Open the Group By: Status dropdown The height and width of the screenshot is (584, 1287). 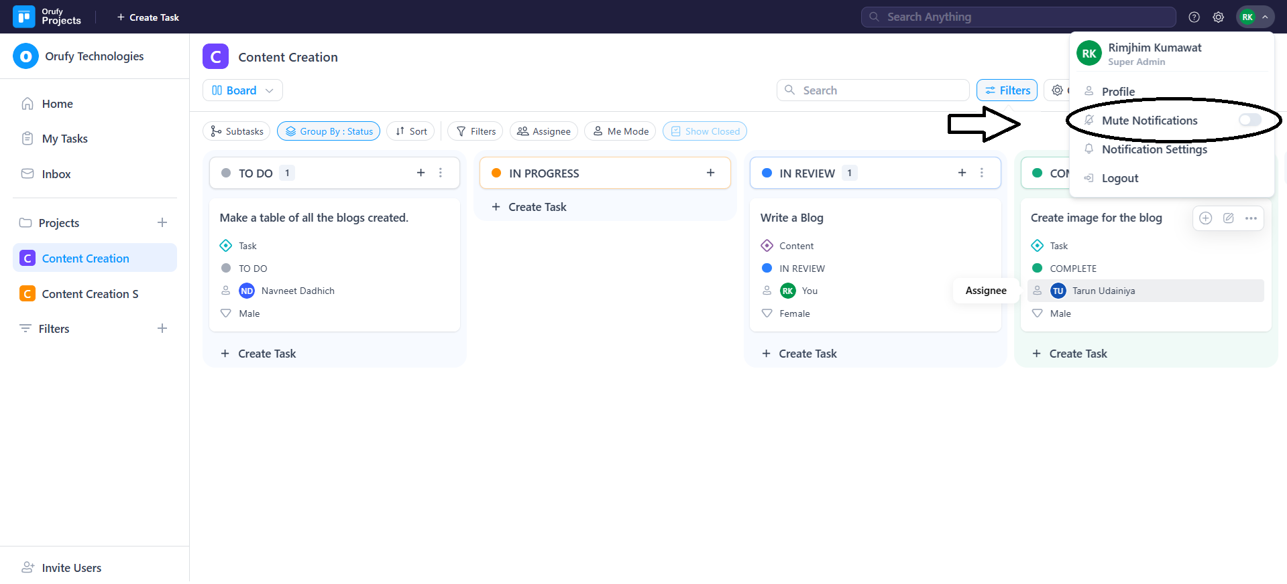(x=329, y=131)
